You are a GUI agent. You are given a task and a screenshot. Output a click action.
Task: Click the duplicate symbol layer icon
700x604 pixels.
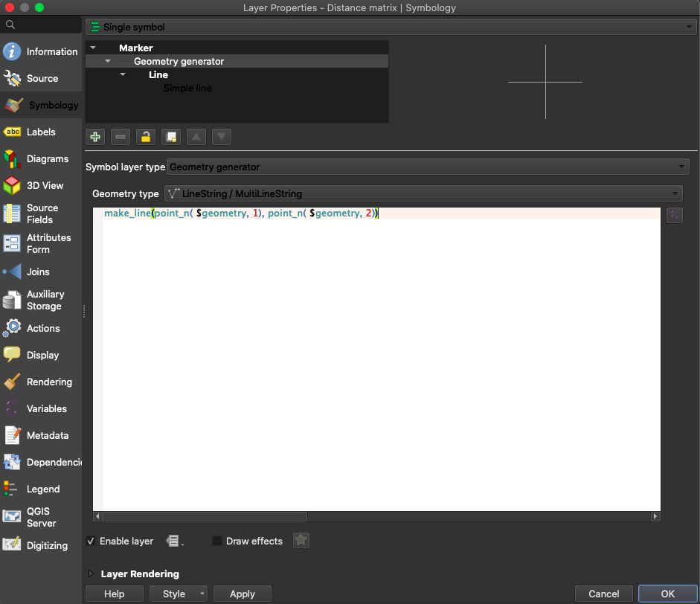(171, 137)
